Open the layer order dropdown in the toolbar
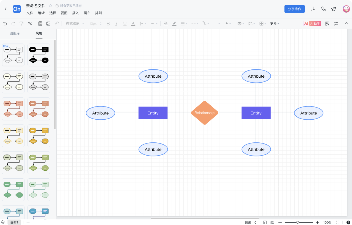 point(241,24)
